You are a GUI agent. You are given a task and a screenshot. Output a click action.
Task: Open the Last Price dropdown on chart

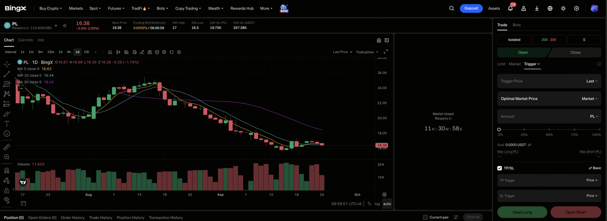342,52
